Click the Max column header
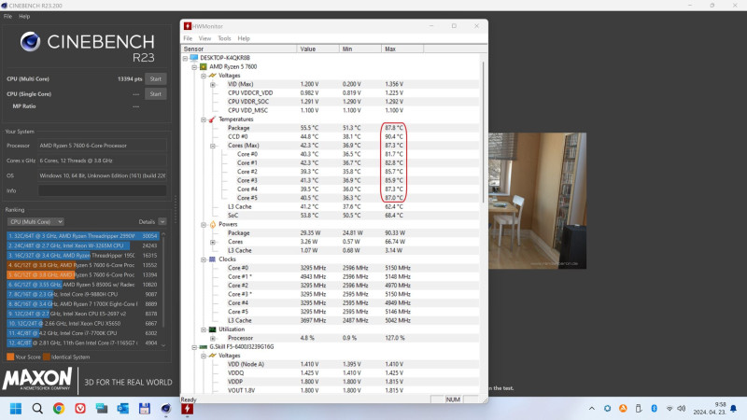Screen dimensions: 747x420 [x=402, y=49]
